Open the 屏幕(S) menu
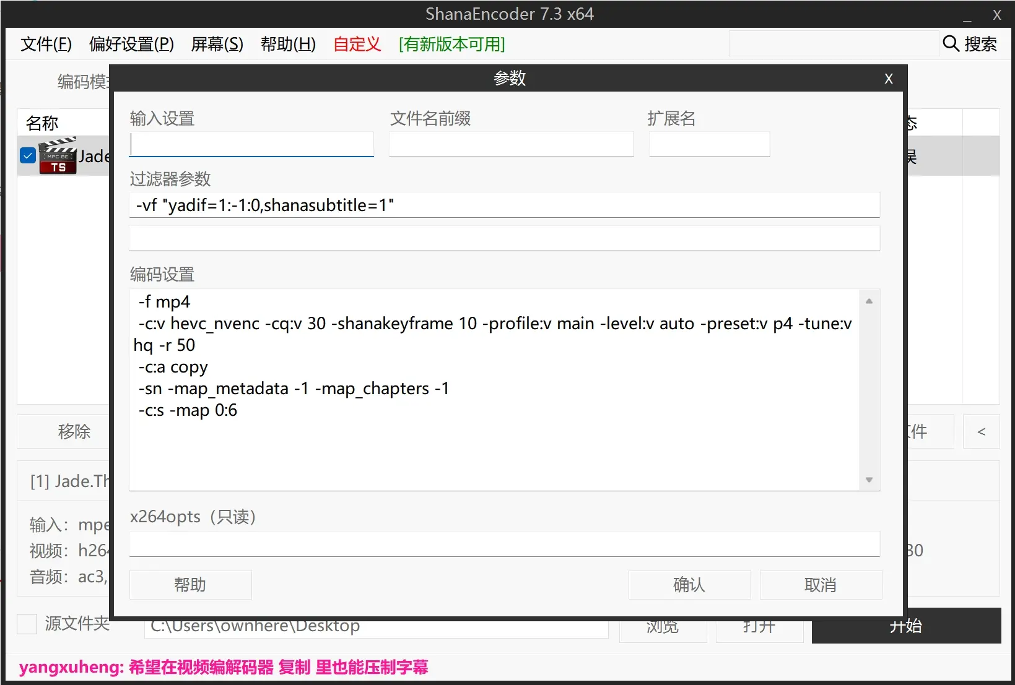Viewport: 1015px width, 685px height. [x=217, y=45]
